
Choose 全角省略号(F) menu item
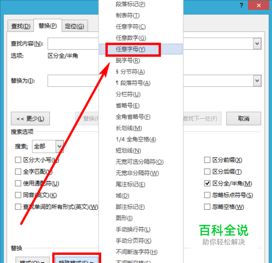click(x=141, y=117)
